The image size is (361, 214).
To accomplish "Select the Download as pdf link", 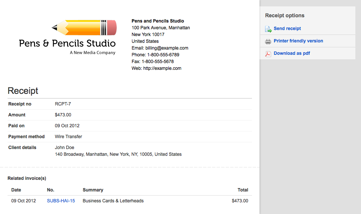I will [x=292, y=53].
